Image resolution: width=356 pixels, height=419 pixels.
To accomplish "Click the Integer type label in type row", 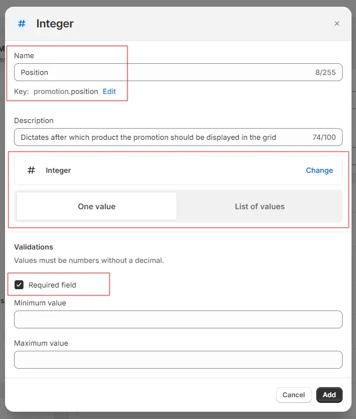I will coord(58,170).
